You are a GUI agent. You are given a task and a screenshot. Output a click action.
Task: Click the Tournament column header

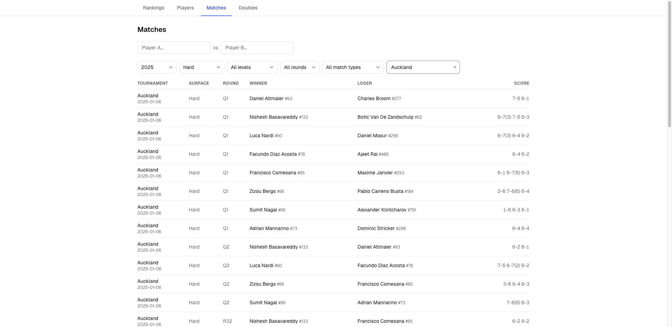[x=153, y=83]
